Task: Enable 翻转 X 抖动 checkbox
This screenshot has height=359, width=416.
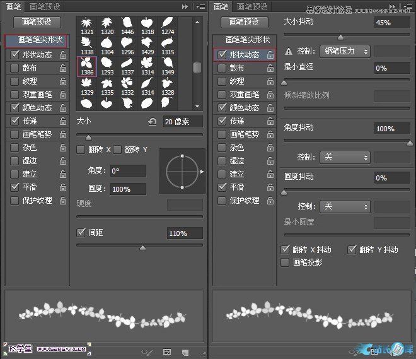Action: point(286,250)
